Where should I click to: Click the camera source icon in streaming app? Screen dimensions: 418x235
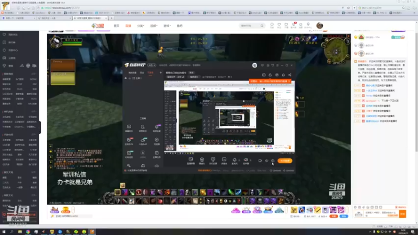(202, 160)
